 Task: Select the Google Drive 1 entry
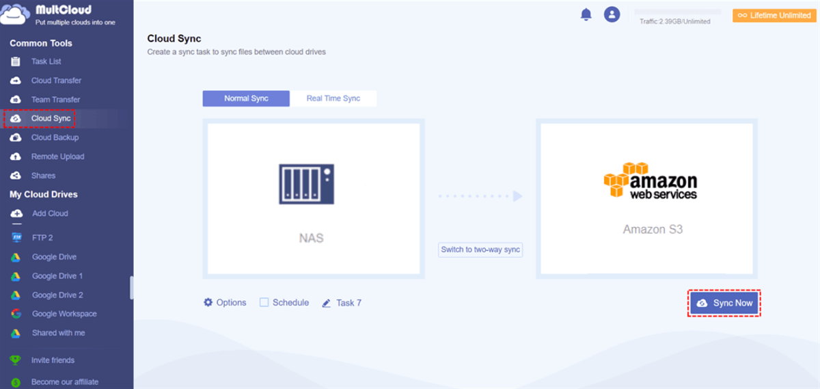[57, 276]
